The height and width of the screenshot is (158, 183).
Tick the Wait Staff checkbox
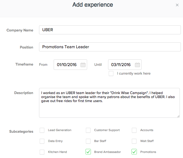point(134,141)
